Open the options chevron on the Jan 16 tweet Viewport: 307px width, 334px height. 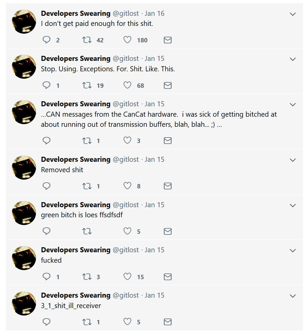click(293, 14)
